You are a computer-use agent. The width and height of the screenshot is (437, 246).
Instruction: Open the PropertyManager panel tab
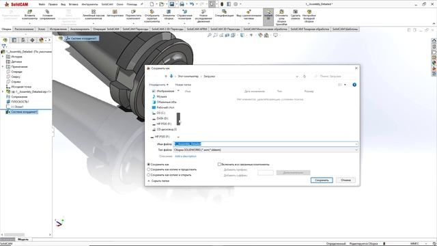[14, 40]
